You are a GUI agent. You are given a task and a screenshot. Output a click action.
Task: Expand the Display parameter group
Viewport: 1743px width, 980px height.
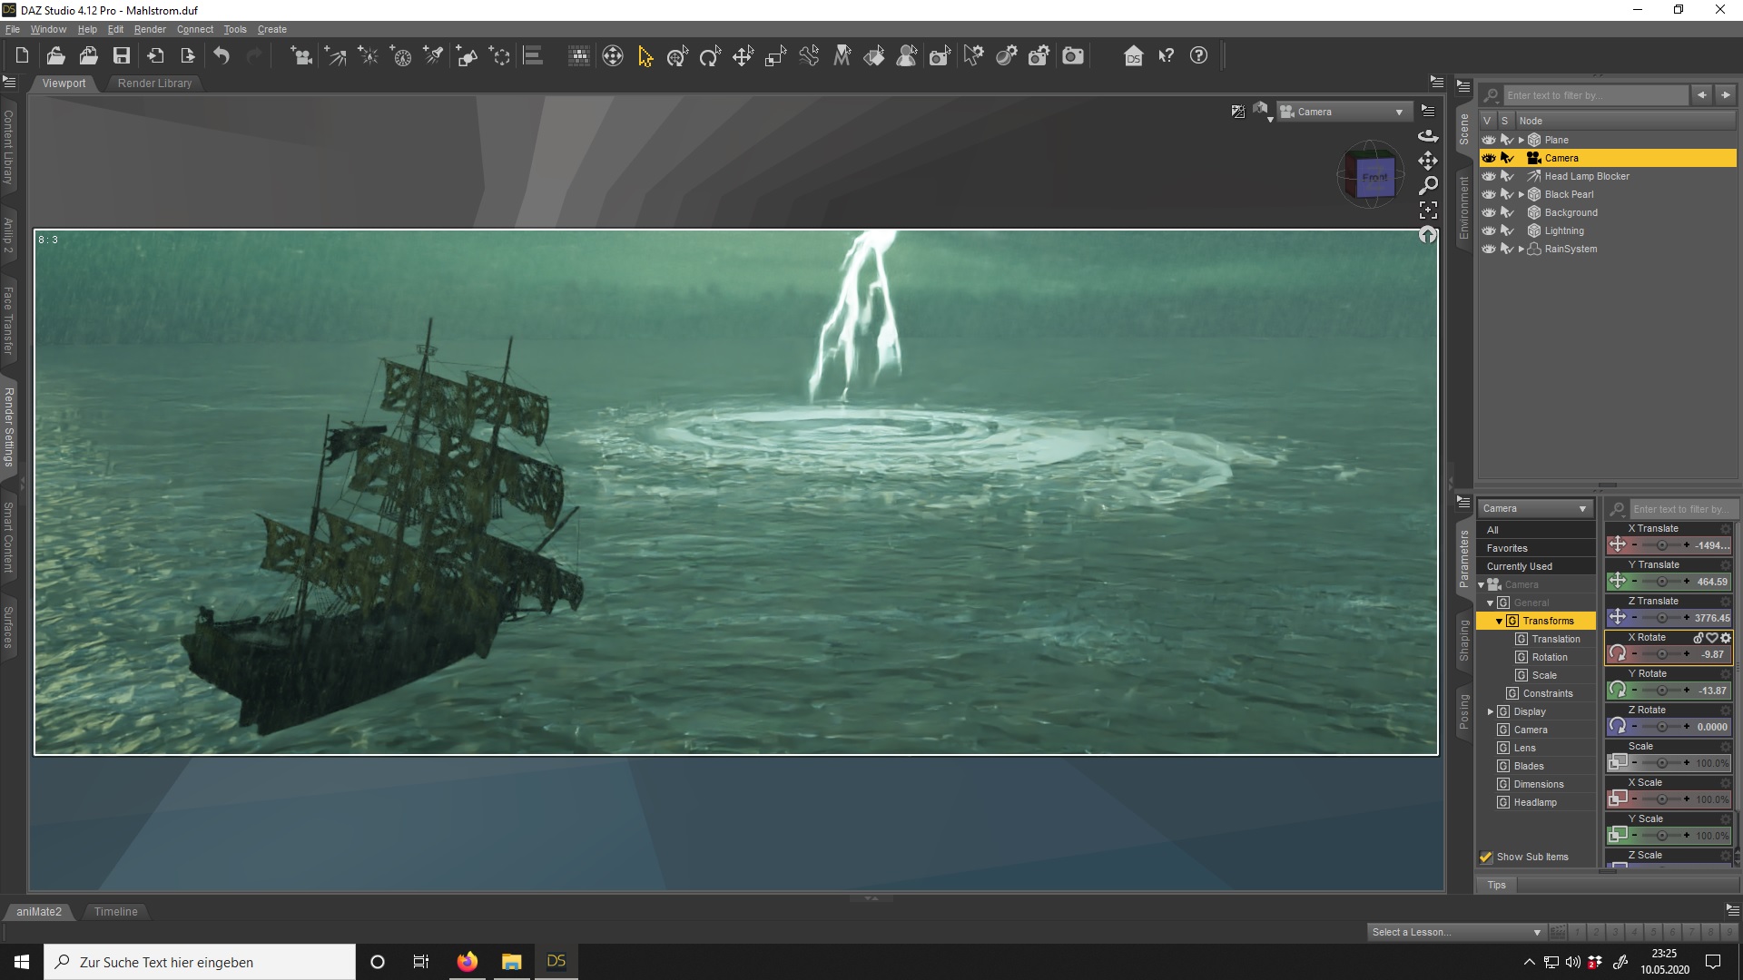(x=1491, y=711)
